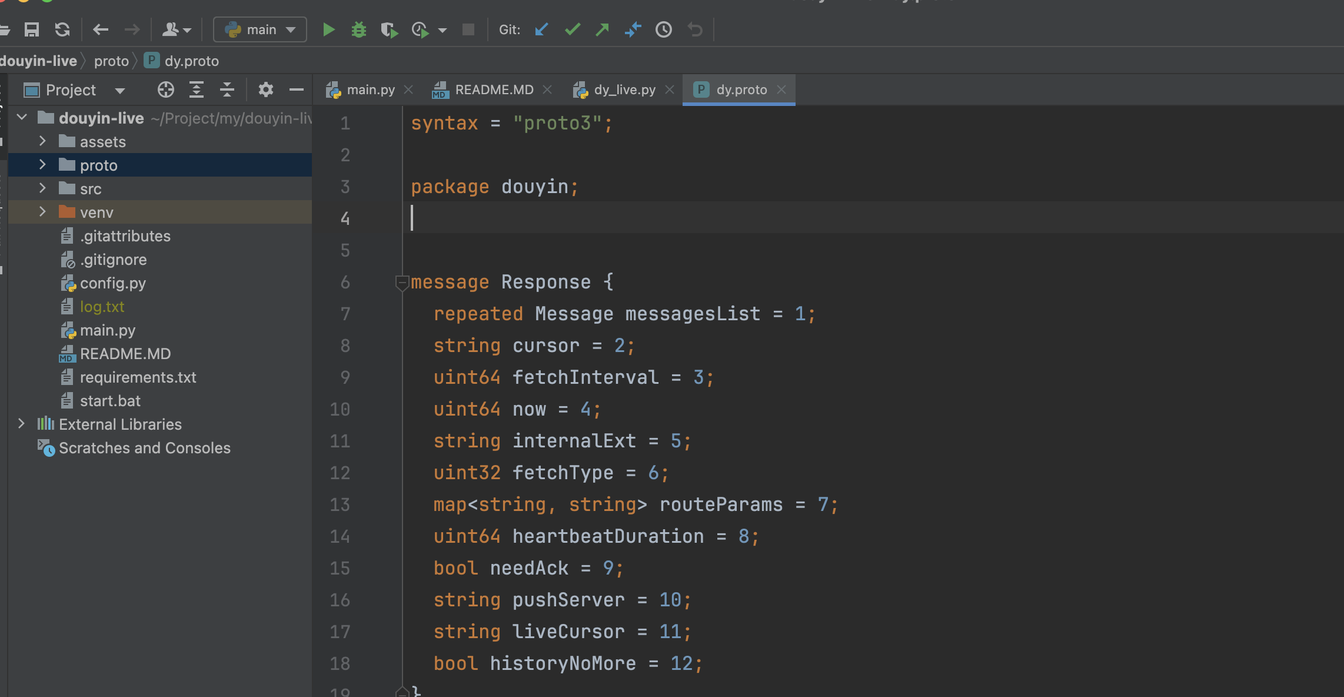
Task: Collapse the Response message with the fold arrow
Action: tap(402, 284)
